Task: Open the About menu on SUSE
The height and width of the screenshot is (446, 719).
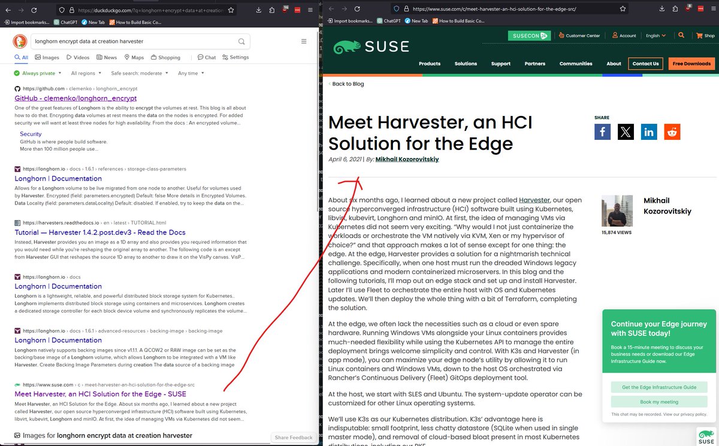Action: click(614, 63)
